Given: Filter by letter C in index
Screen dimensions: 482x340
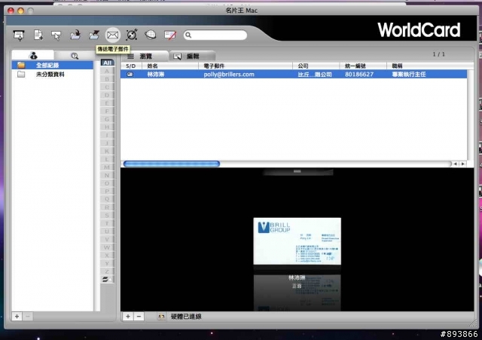Looking at the screenshot, I should [x=107, y=87].
